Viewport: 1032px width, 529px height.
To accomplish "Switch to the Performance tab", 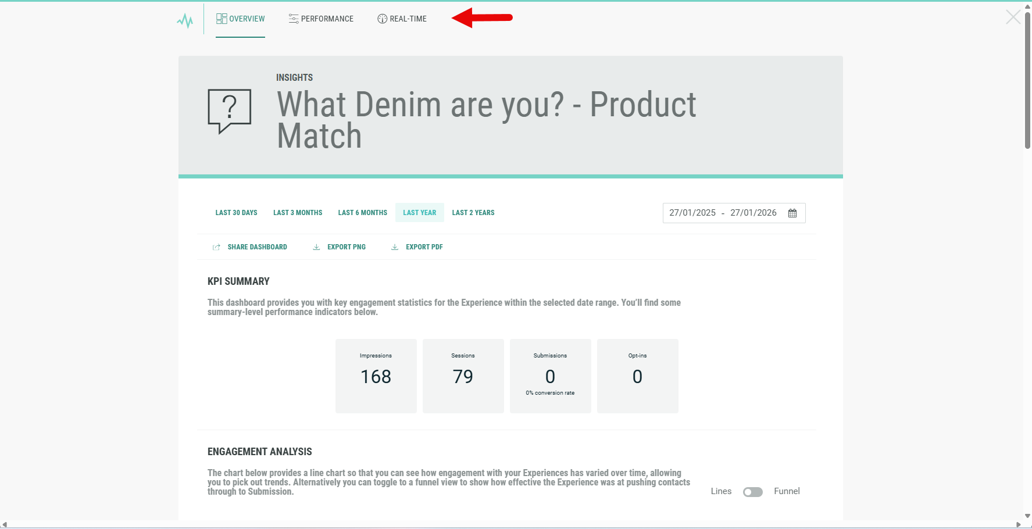I will point(327,19).
